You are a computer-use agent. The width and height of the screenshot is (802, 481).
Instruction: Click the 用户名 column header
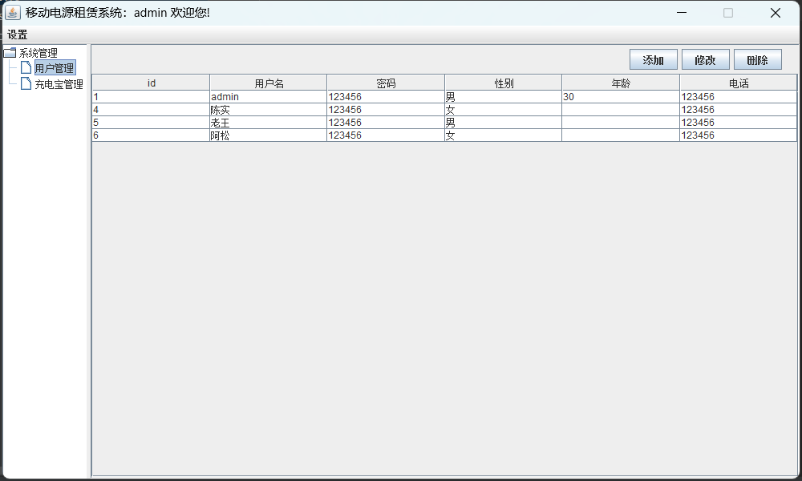click(x=269, y=83)
